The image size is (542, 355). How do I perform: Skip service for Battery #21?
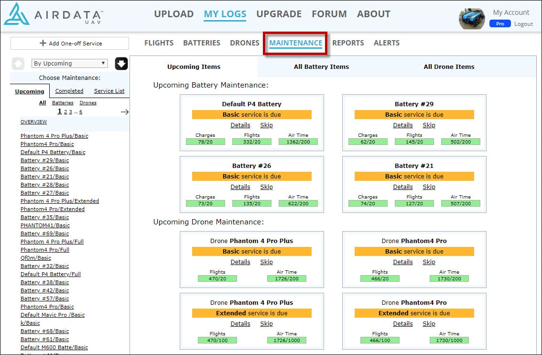click(429, 187)
